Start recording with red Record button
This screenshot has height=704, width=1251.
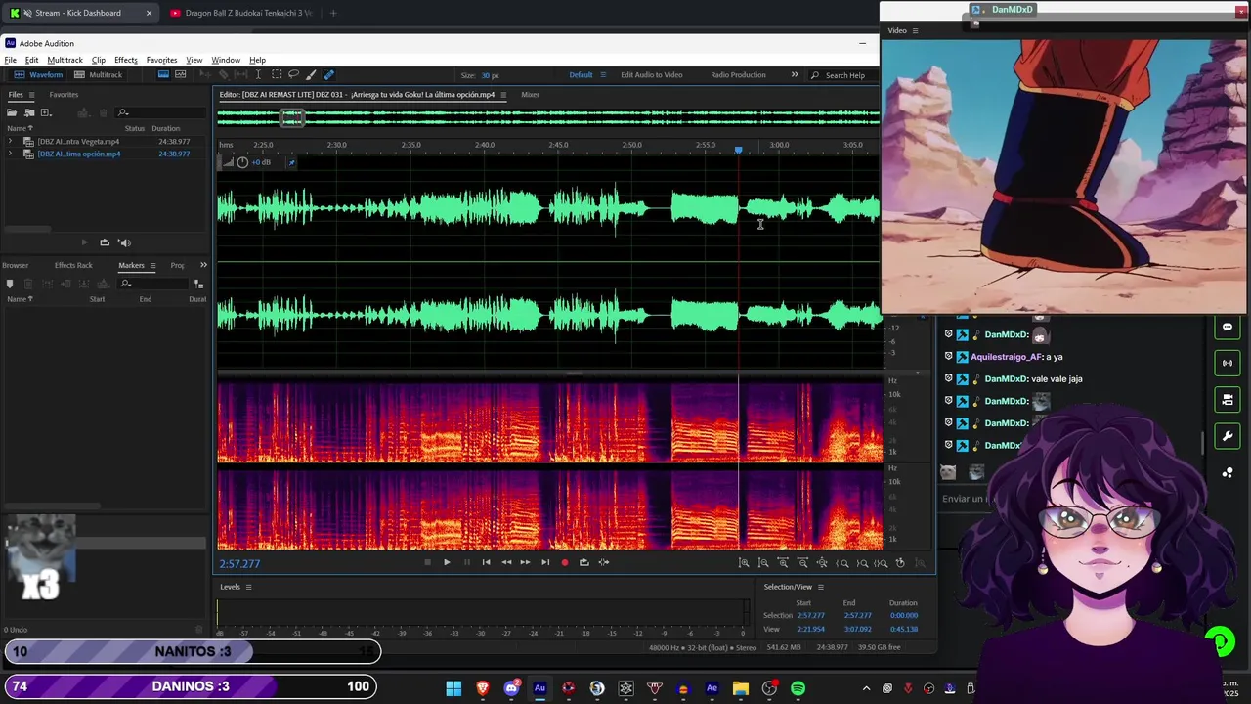click(x=564, y=562)
